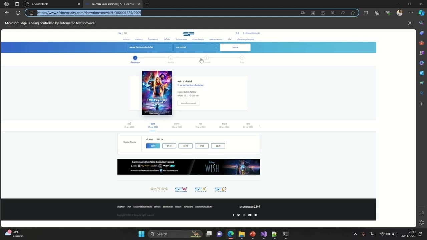Viewport: 427px width, 240px height.
Task: Expand the cinema branch dropdown
Action: point(149,47)
